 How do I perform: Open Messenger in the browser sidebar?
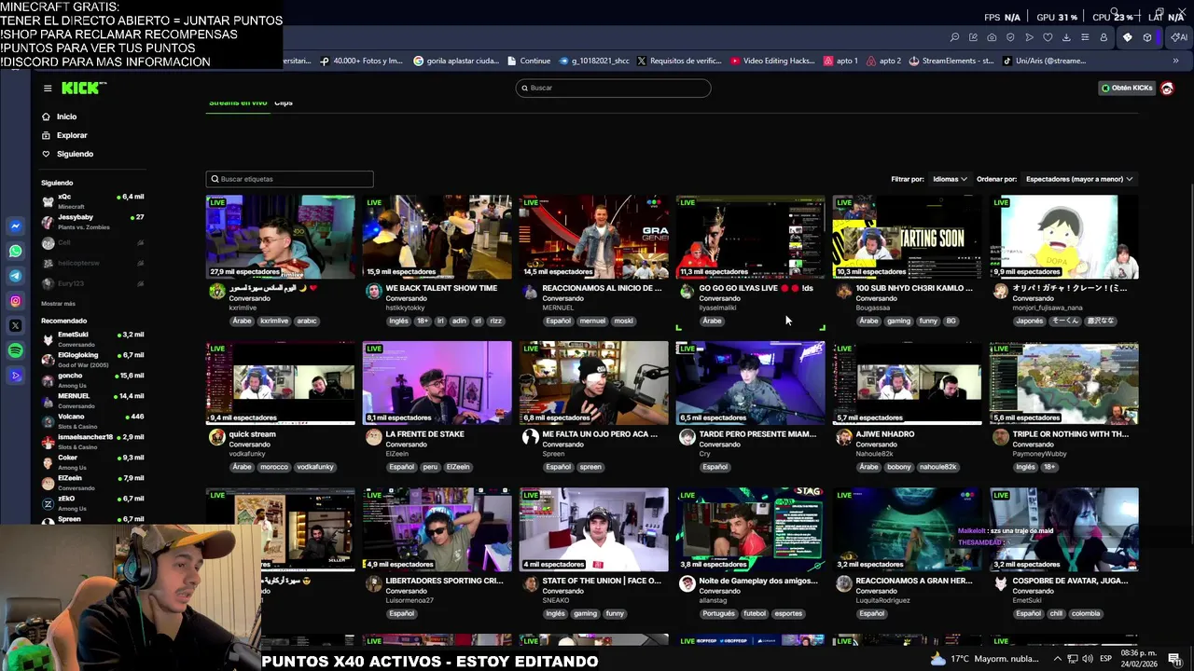pyautogui.click(x=15, y=226)
